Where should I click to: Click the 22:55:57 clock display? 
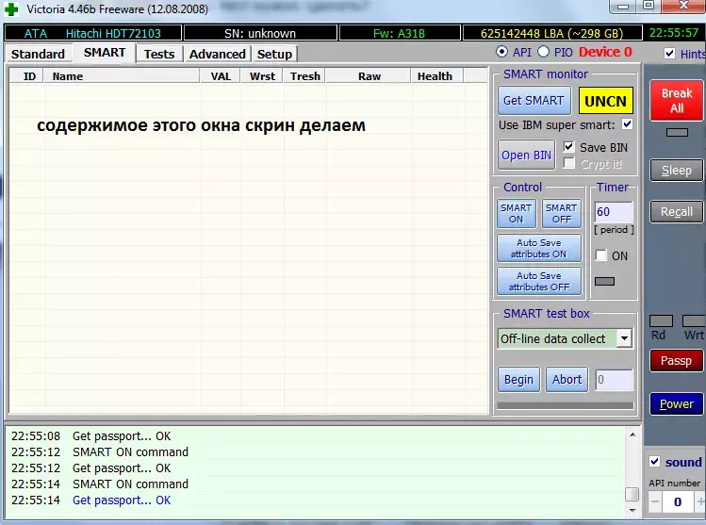(674, 33)
